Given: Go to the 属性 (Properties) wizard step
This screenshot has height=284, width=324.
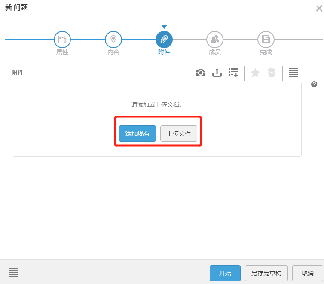Looking at the screenshot, I should coord(62,40).
